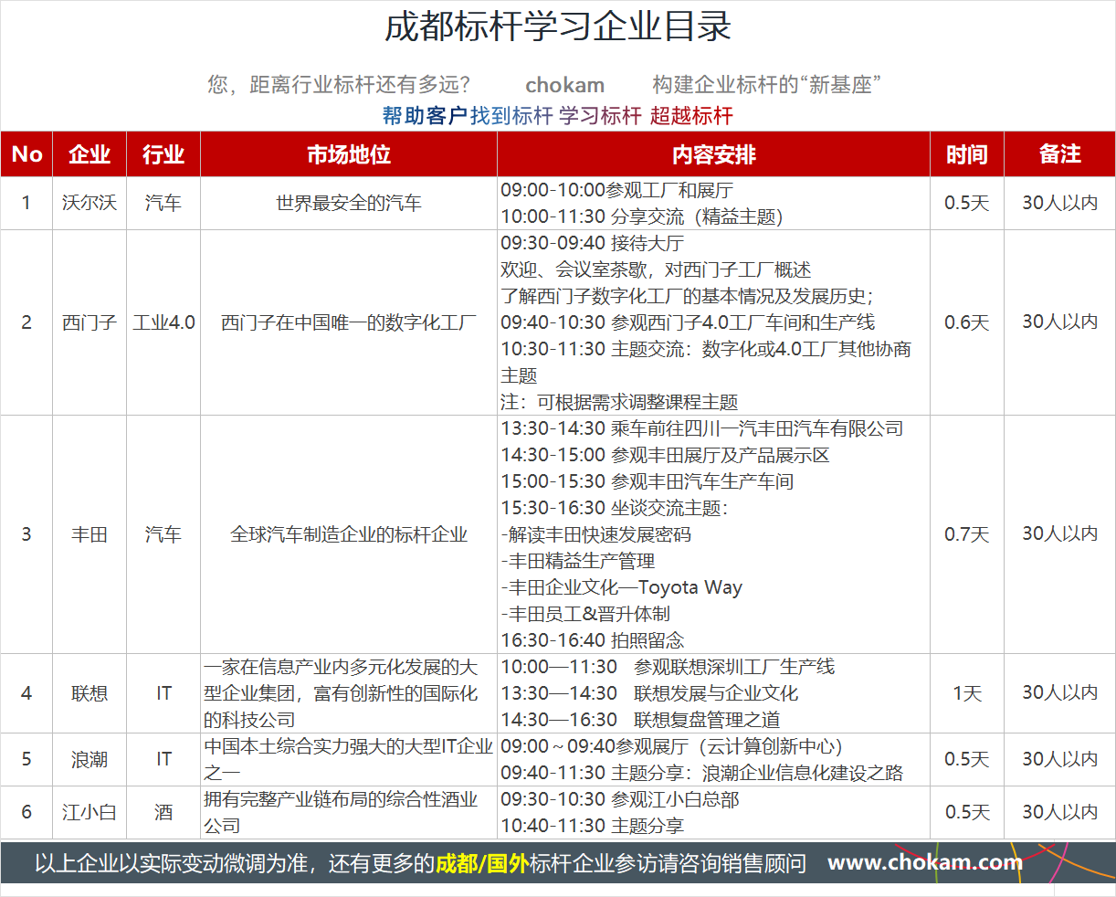Select the company cell 浪潮

click(x=89, y=759)
